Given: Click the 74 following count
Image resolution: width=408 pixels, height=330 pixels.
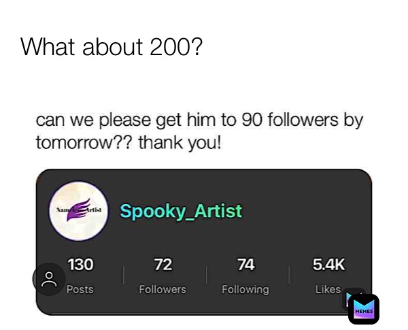Looking at the screenshot, I should pos(245,265).
